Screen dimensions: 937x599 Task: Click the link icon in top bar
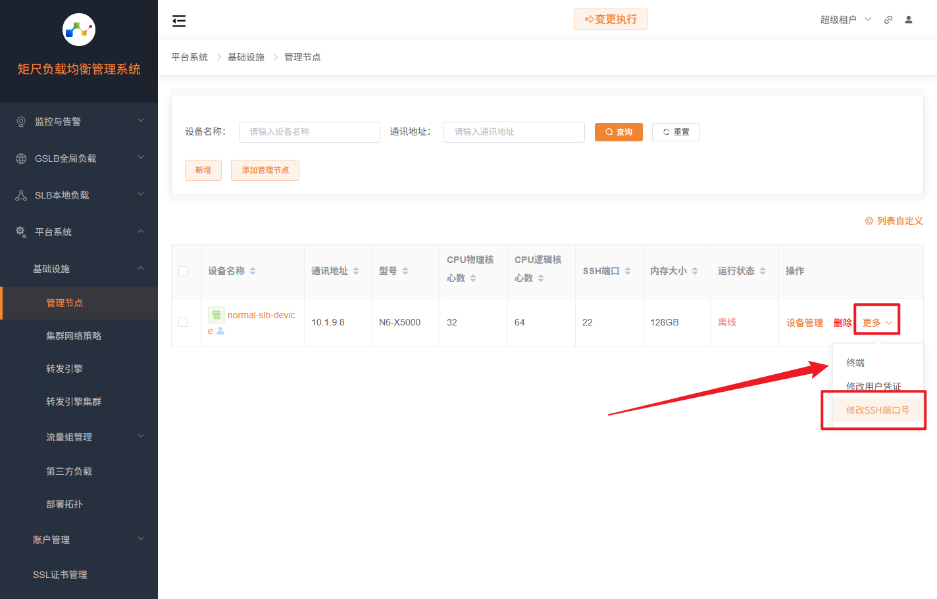tap(888, 20)
